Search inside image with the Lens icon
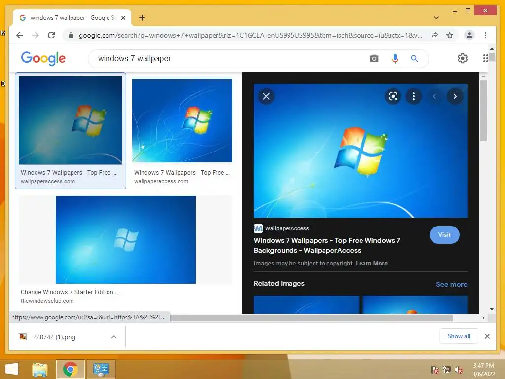Image resolution: width=505 pixels, height=379 pixels. click(393, 96)
